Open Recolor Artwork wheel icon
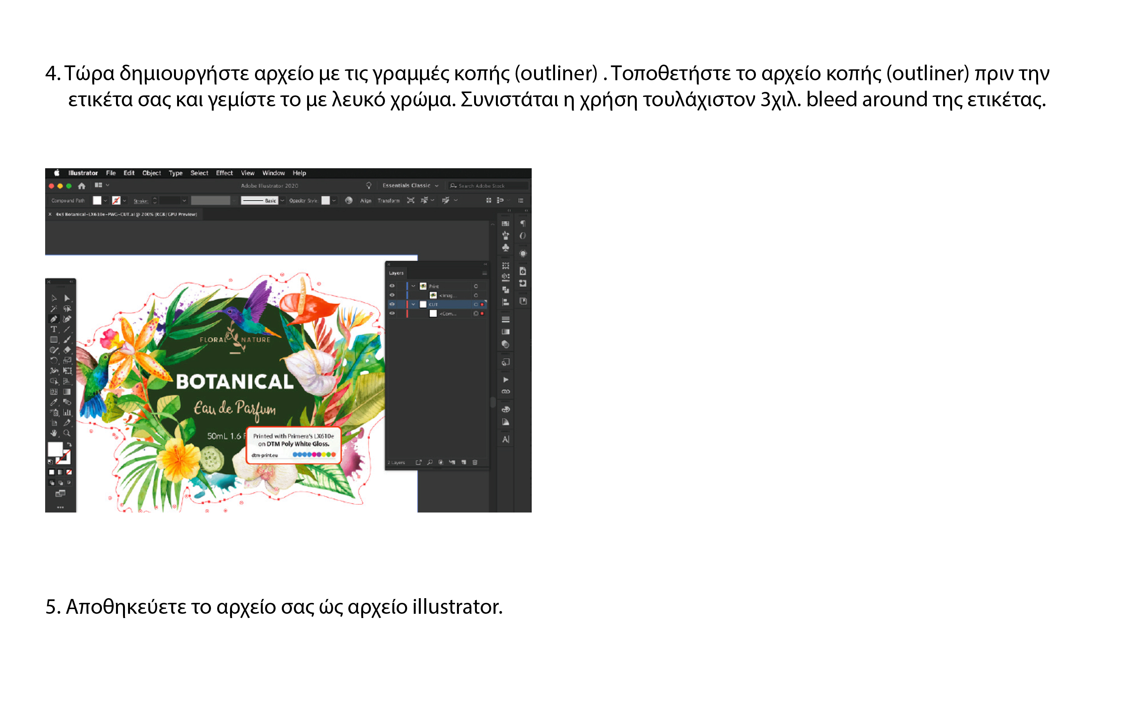Image resolution: width=1121 pixels, height=701 pixels. tap(349, 200)
